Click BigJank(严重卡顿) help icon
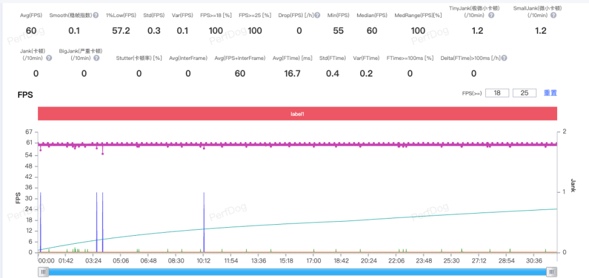The height and width of the screenshot is (278, 589). pos(96,58)
